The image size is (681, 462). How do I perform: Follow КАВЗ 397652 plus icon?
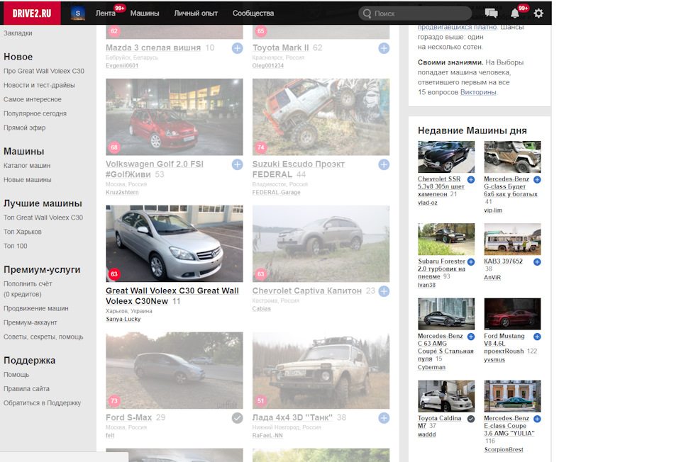pos(537,262)
